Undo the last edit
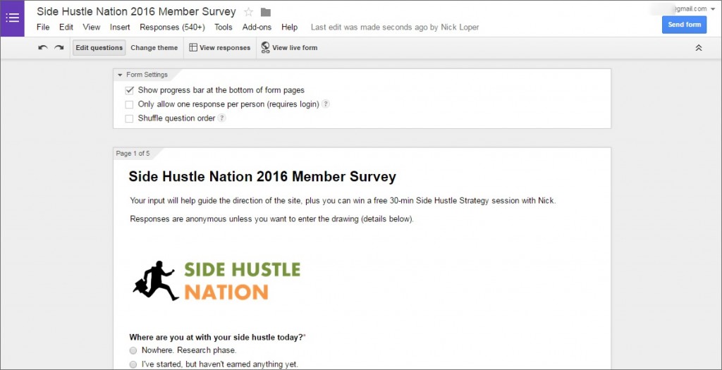 point(43,47)
